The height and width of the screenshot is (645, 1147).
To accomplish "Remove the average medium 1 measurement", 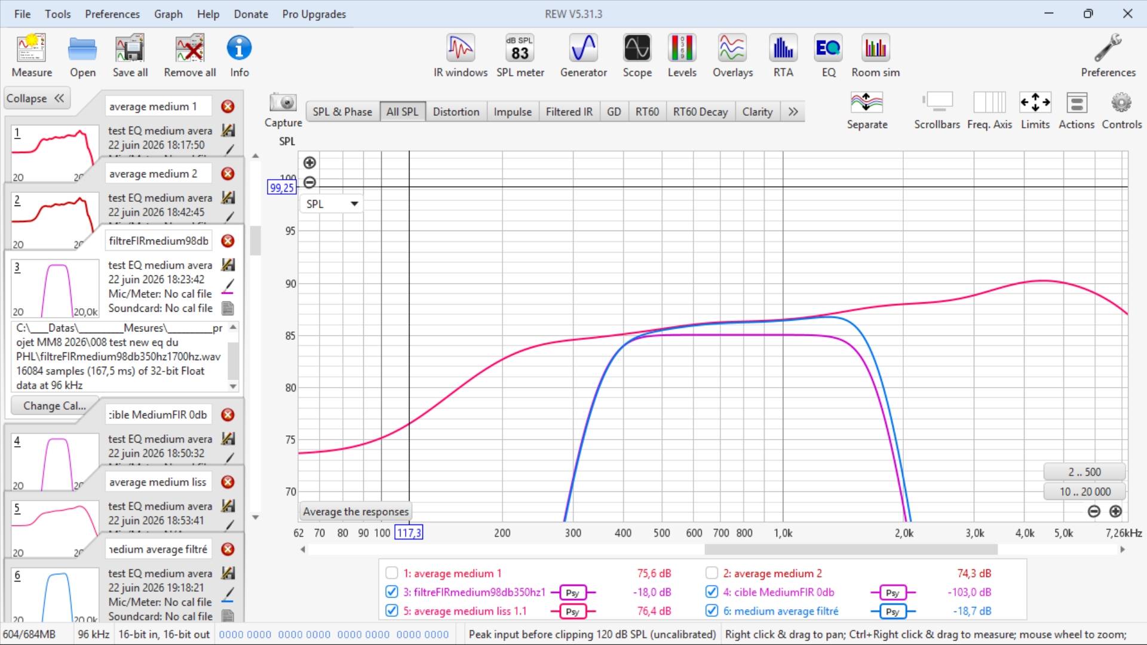I will pos(228,106).
